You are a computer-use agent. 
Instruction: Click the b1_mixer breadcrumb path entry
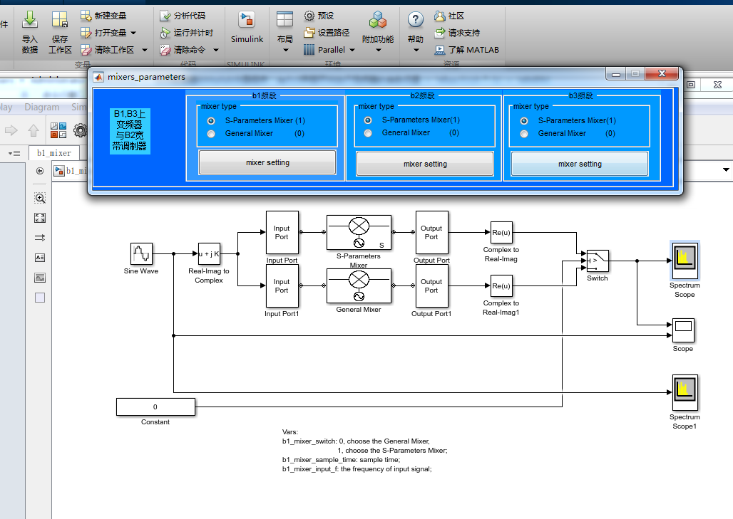pyautogui.click(x=71, y=171)
